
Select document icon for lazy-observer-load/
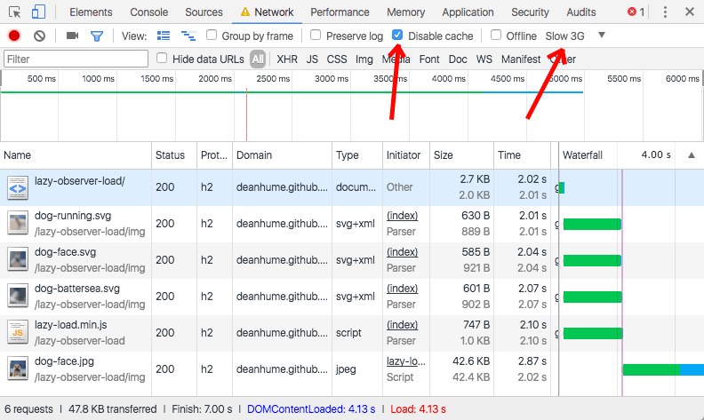pyautogui.click(x=18, y=188)
